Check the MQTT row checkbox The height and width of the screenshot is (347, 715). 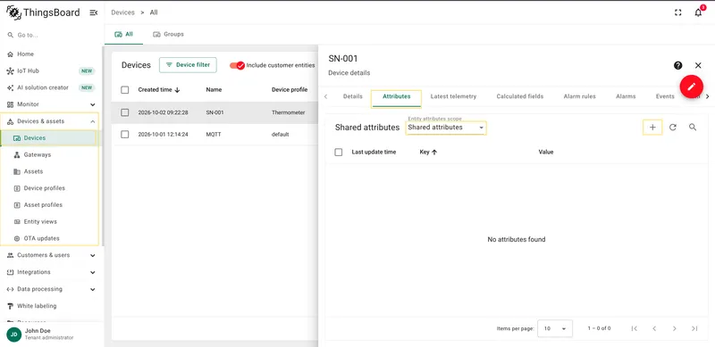coord(125,135)
